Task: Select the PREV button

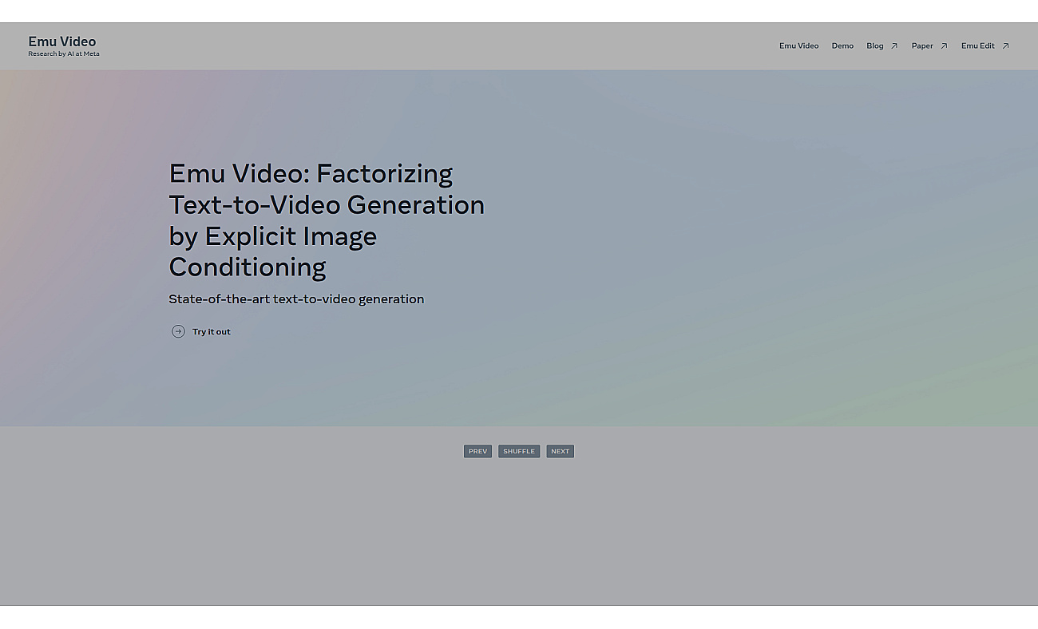Action: (x=477, y=452)
